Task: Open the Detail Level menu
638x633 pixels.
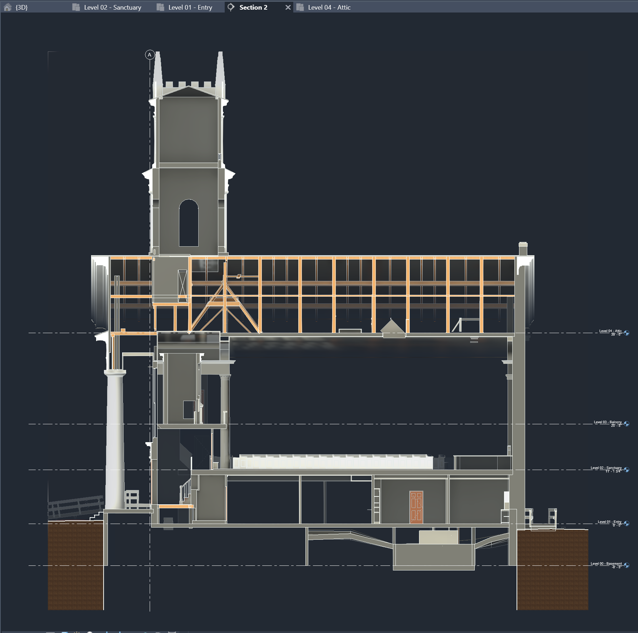Action: (64, 632)
